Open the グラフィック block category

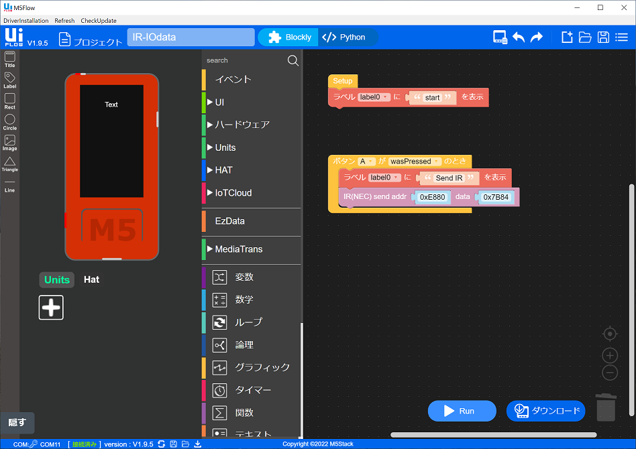tap(252, 368)
